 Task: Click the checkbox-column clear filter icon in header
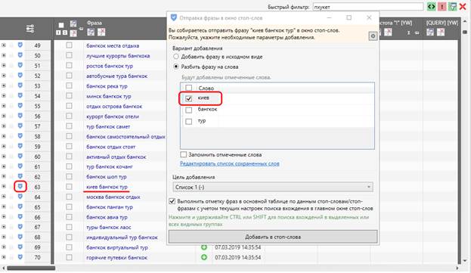[73, 33]
